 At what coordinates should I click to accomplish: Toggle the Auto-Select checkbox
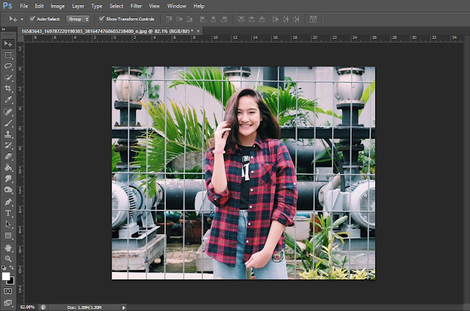[32, 18]
